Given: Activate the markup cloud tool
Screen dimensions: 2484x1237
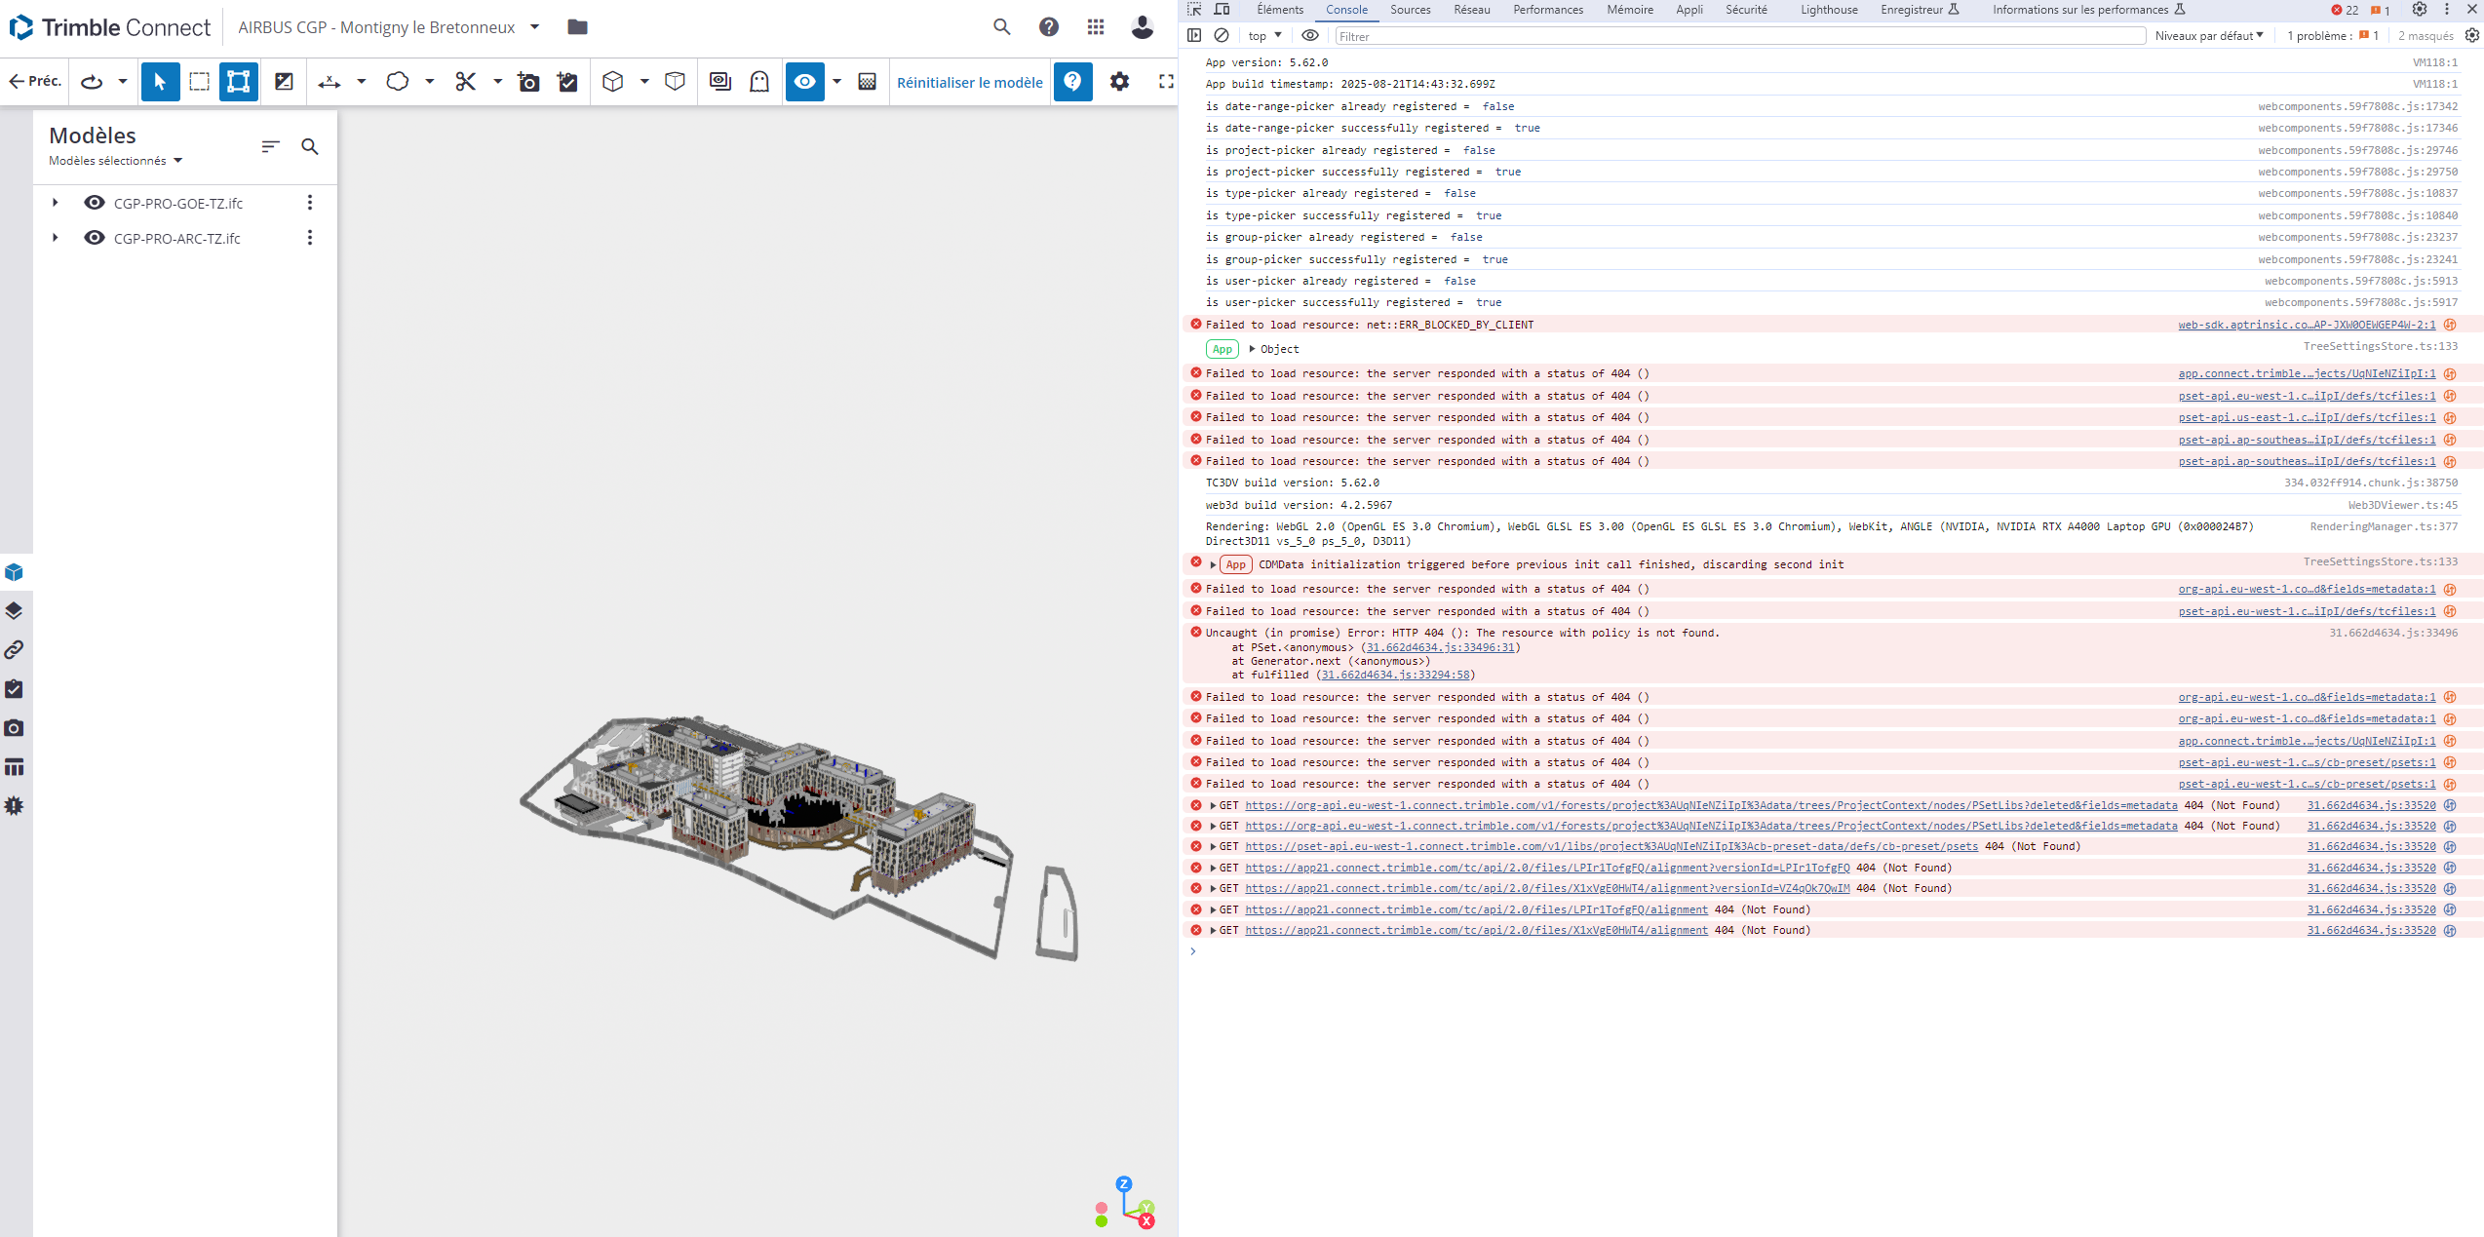Looking at the screenshot, I should [x=397, y=82].
